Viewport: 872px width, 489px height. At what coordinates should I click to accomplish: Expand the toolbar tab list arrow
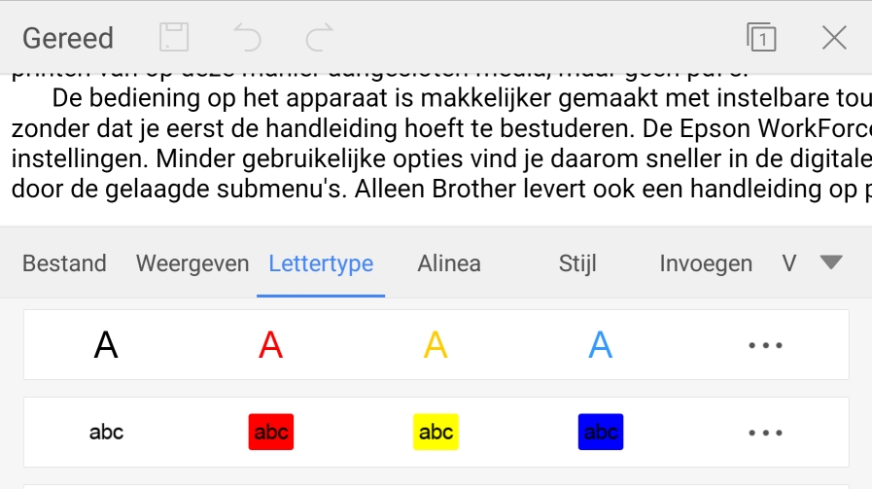click(830, 262)
